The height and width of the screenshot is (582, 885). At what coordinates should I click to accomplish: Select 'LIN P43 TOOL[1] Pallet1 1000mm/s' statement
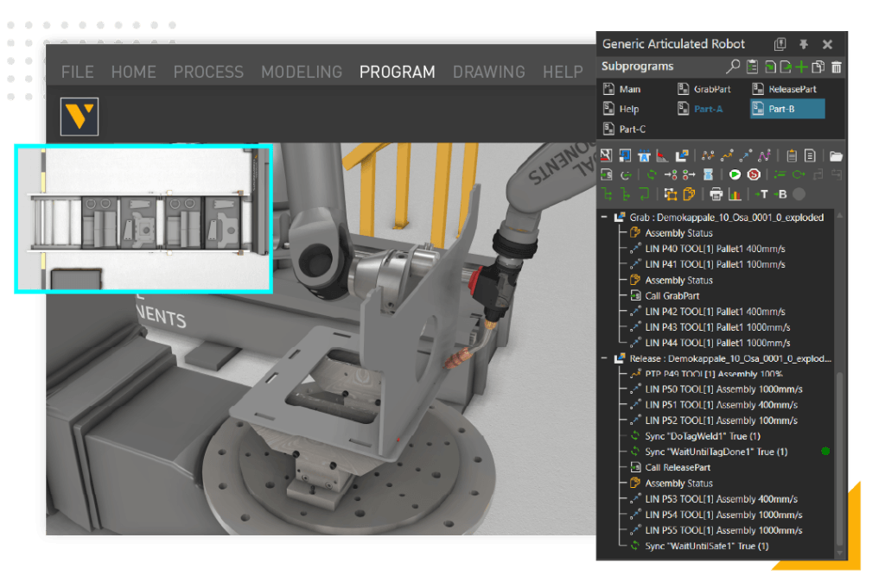[x=710, y=327]
